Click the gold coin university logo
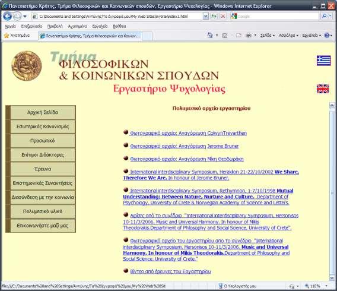The height and width of the screenshot is (291, 337). 27,66
